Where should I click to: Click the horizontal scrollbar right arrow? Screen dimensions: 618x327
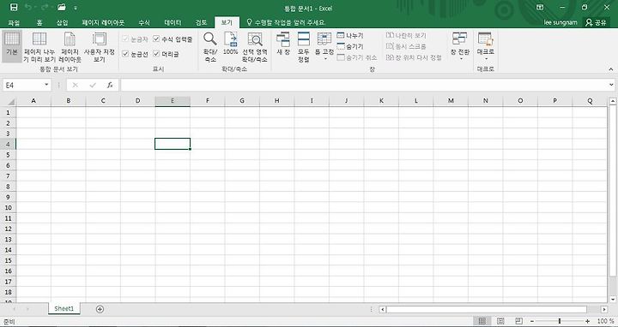(604, 310)
